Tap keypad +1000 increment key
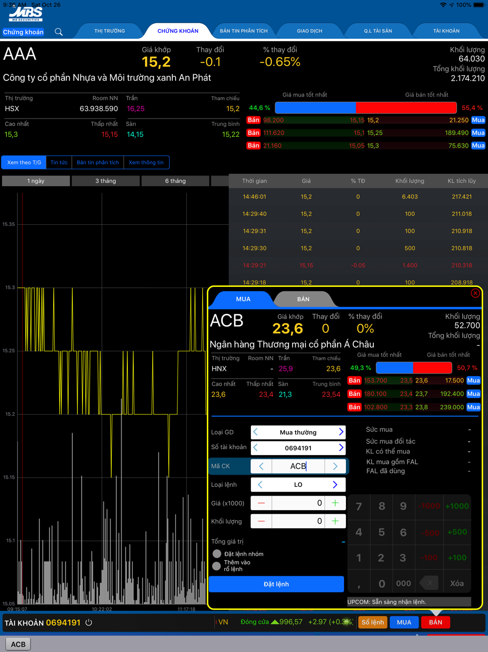 click(x=457, y=506)
